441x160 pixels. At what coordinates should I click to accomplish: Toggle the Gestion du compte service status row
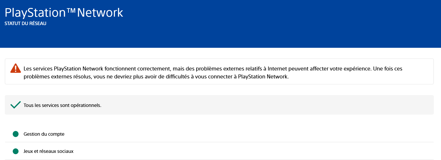point(106,134)
